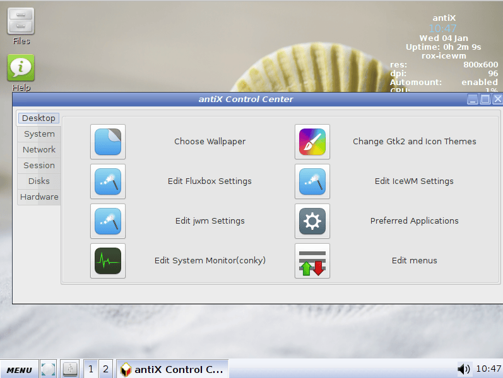
Task: Click the show desktop icon in taskbar
Action: [x=48, y=369]
